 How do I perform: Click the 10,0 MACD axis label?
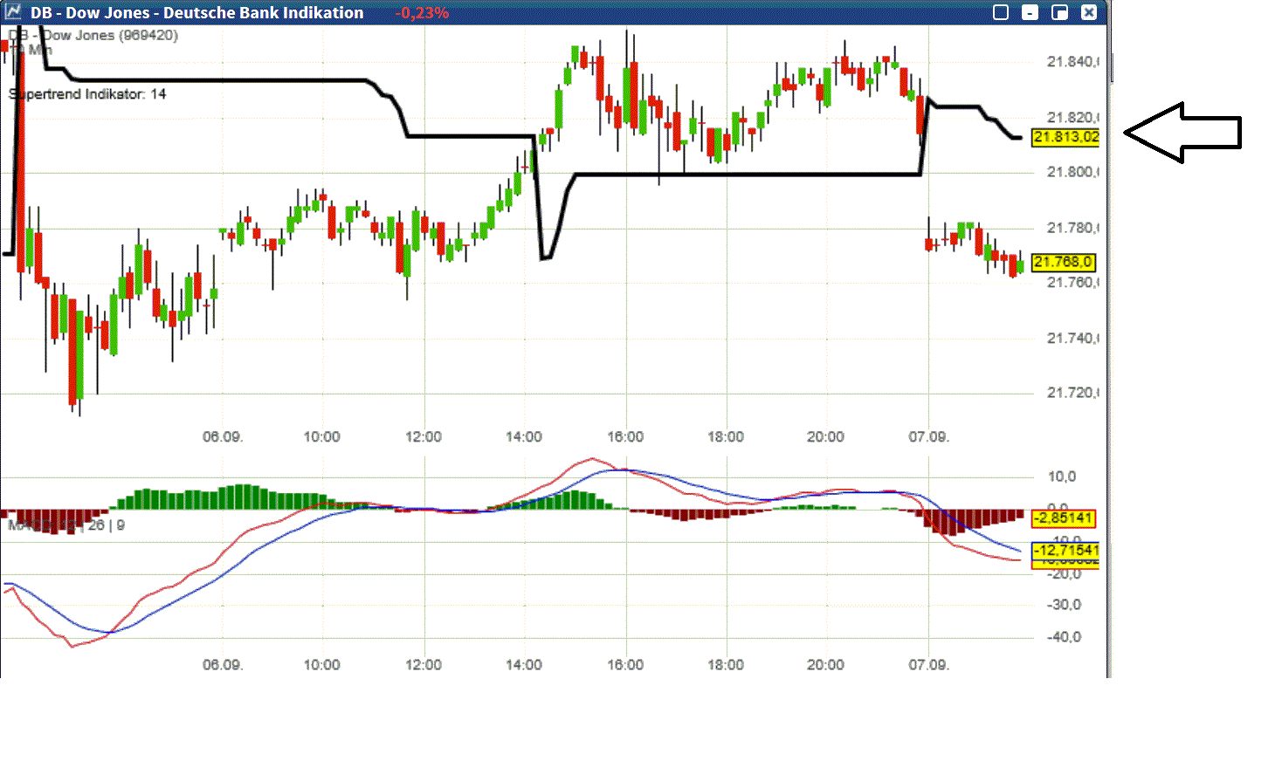coord(1062,477)
